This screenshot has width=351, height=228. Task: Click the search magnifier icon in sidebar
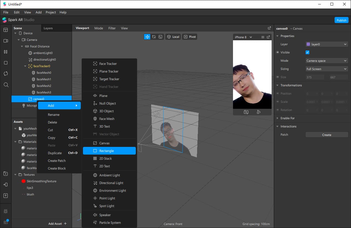6,85
